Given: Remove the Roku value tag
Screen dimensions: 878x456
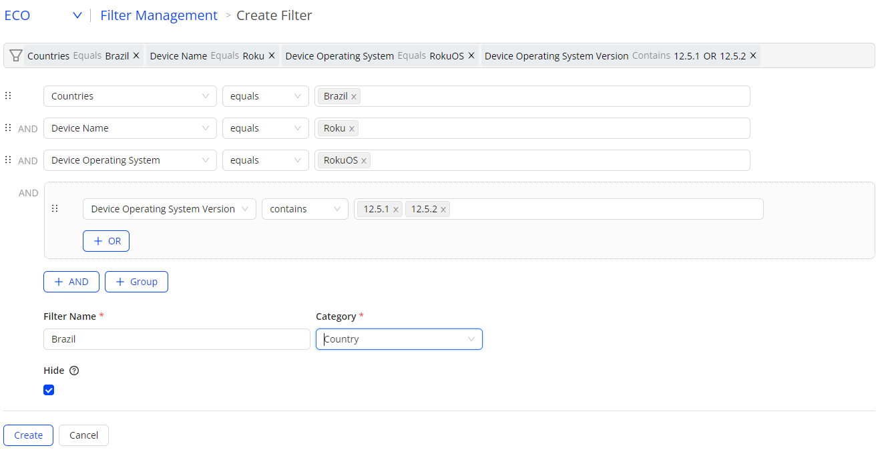Looking at the screenshot, I should pos(352,129).
